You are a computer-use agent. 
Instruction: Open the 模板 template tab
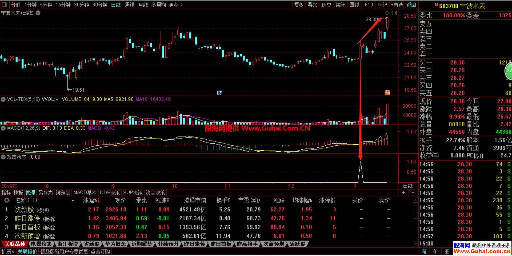pos(18,193)
